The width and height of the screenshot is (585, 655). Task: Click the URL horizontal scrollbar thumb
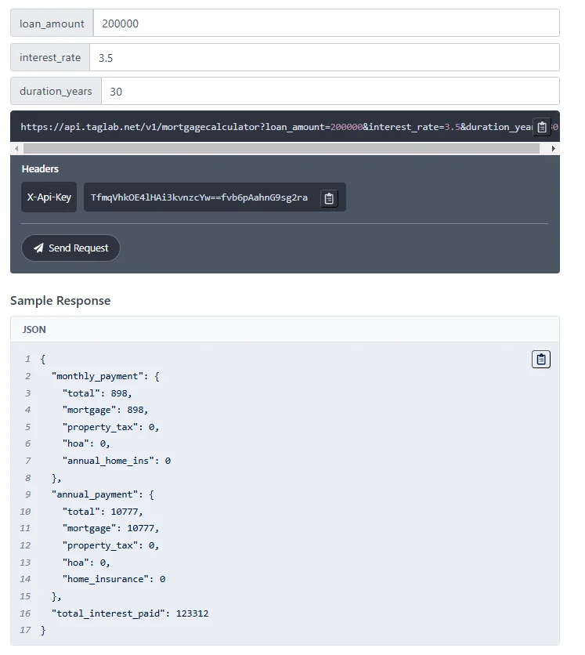coord(281,148)
